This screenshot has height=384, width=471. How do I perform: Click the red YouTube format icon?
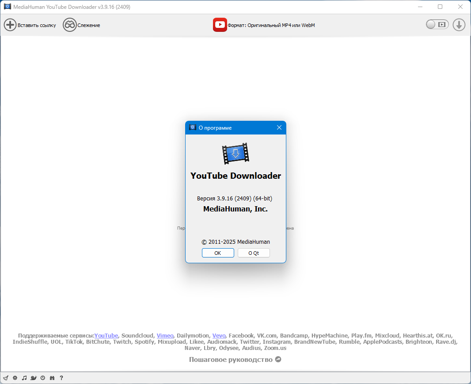click(220, 25)
